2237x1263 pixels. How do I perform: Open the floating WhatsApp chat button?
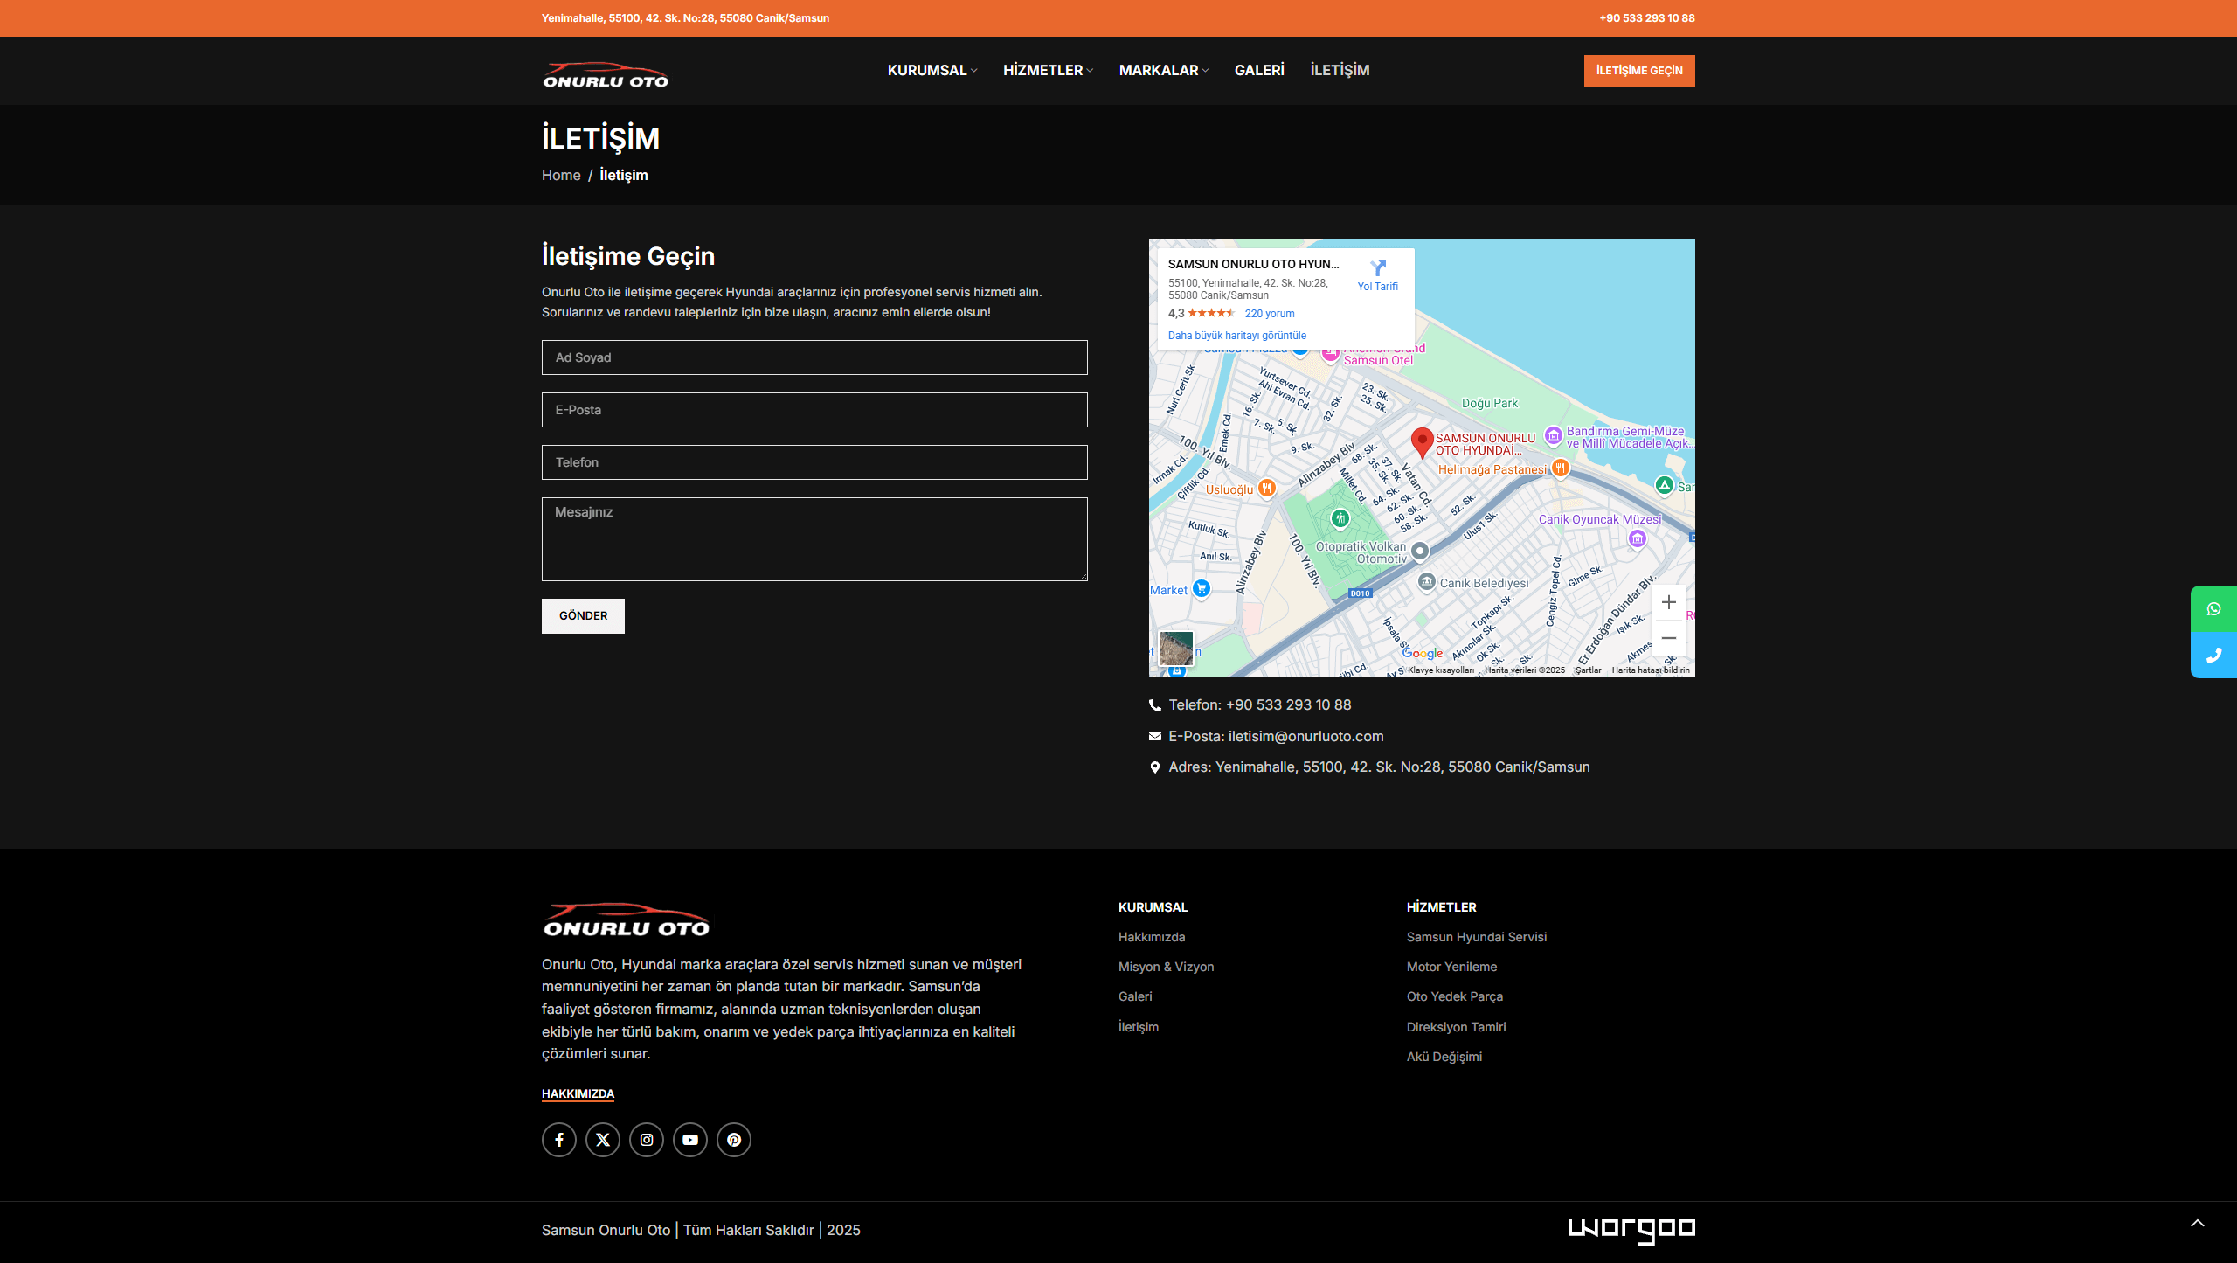pyautogui.click(x=2213, y=608)
